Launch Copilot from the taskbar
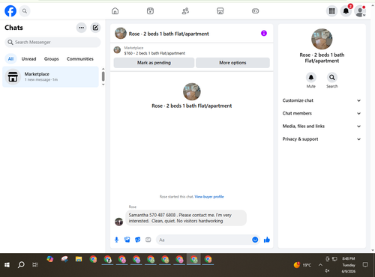The image size is (375, 277). click(x=50, y=259)
